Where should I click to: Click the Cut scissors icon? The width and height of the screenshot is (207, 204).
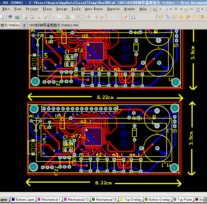(x=54, y=17)
